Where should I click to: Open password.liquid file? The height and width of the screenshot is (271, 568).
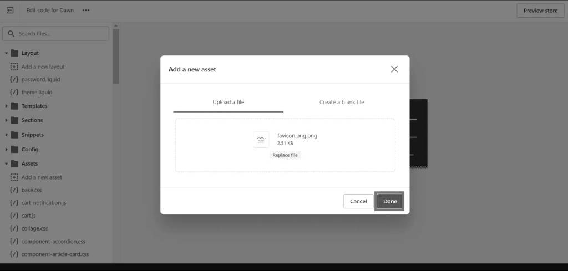40,80
